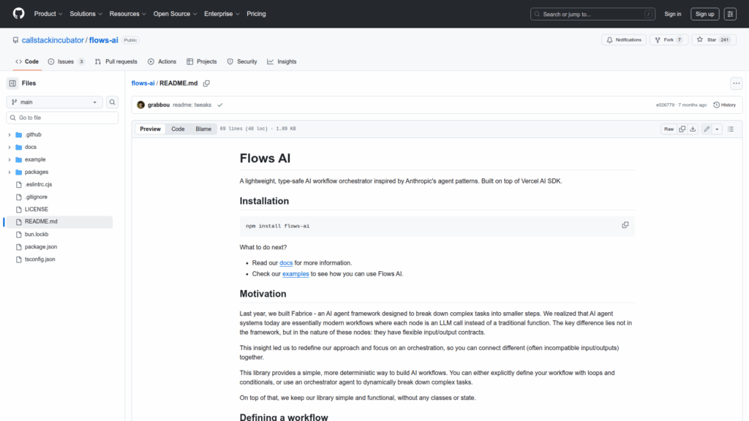Click the file tree search icon
Viewport: 749px width, 421px height.
pyautogui.click(x=113, y=102)
